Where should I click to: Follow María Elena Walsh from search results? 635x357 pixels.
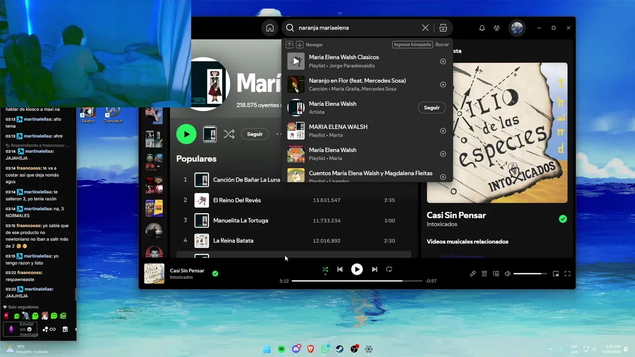coord(432,108)
